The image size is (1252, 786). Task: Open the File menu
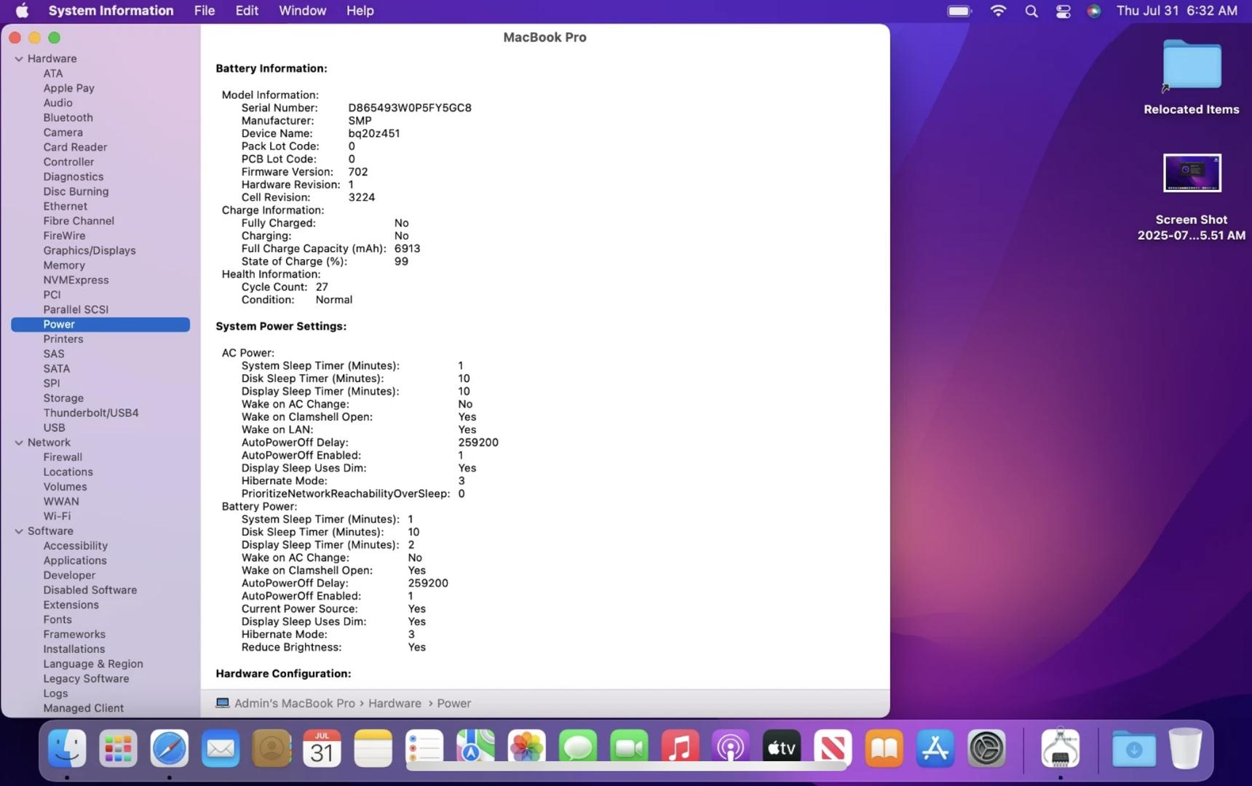(205, 11)
